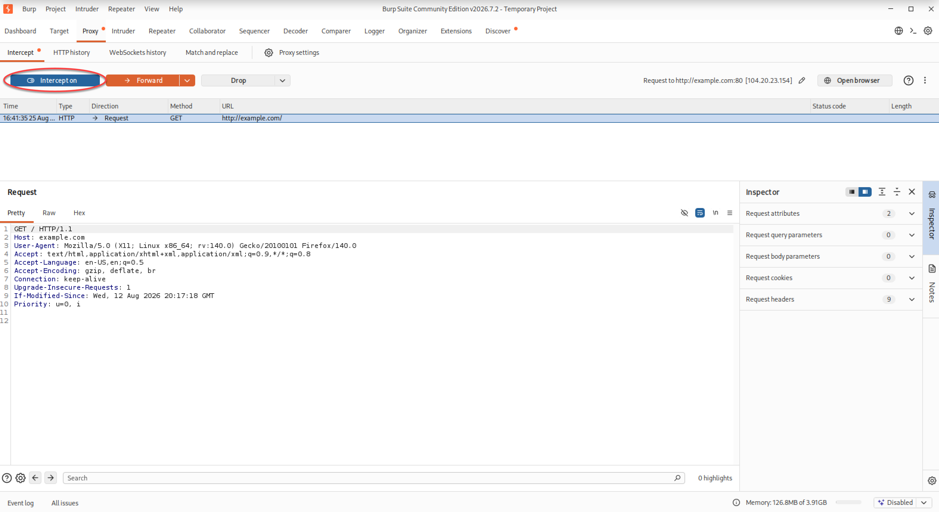
Task: Expand all Inspector sections icon
Action: pyautogui.click(x=882, y=192)
